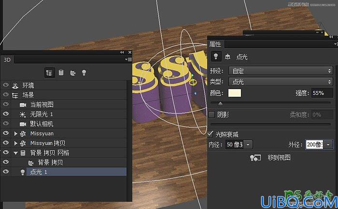Open the 3D panel flyout menu
This screenshot has width=338, height=209.
pos(128,59)
